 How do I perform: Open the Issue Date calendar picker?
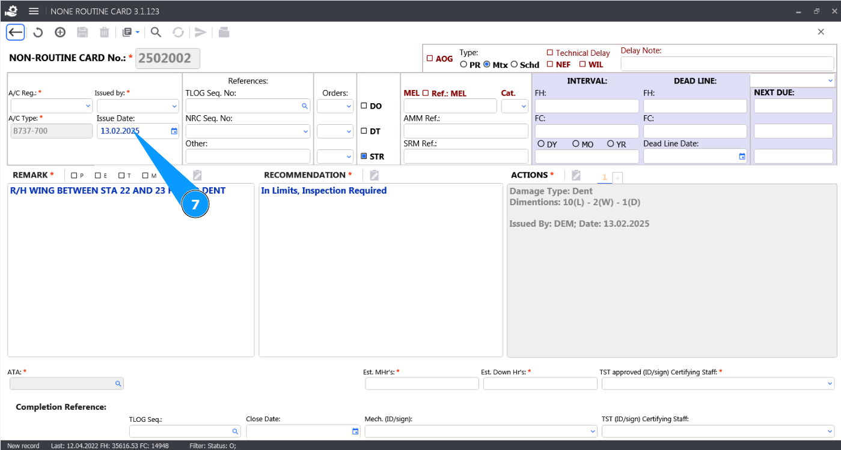[x=174, y=131]
